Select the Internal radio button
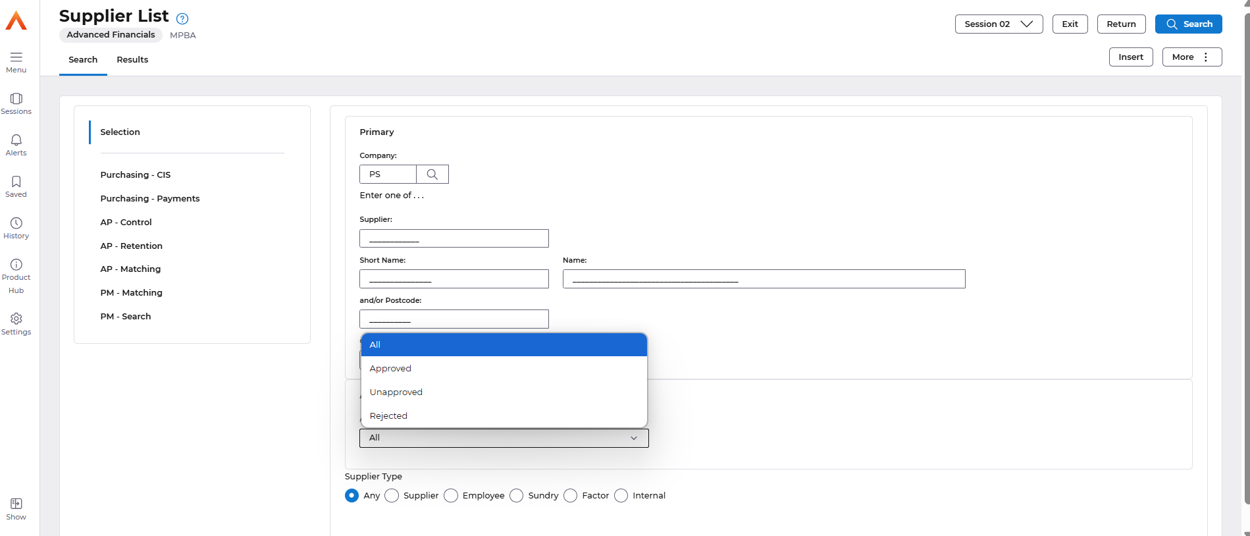 coord(621,495)
